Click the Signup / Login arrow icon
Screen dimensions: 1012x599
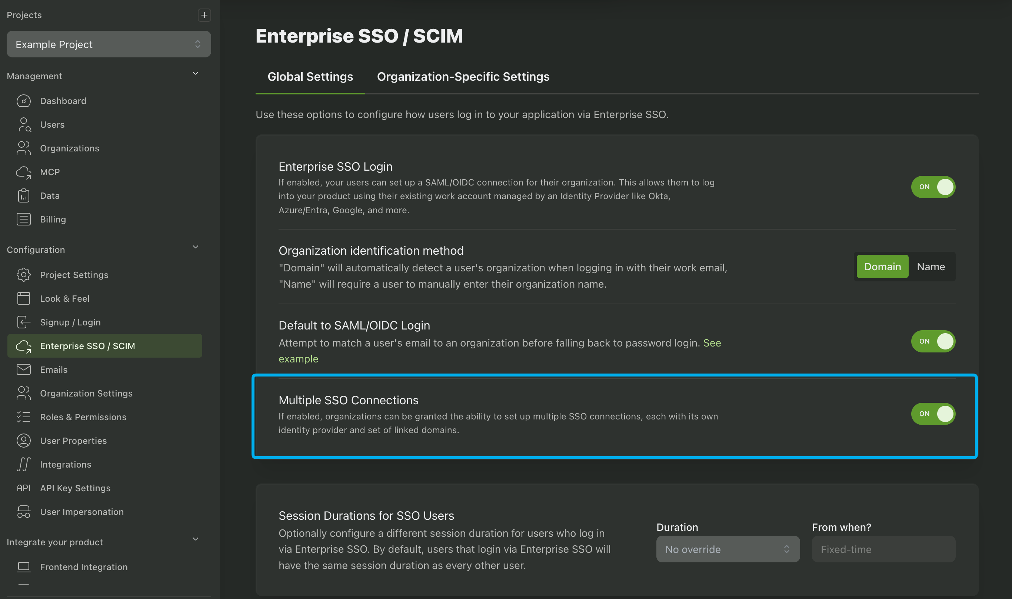23,322
